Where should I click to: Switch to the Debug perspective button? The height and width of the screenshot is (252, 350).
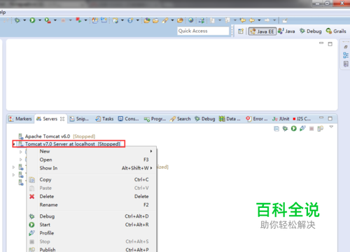pyautogui.click(x=311, y=31)
